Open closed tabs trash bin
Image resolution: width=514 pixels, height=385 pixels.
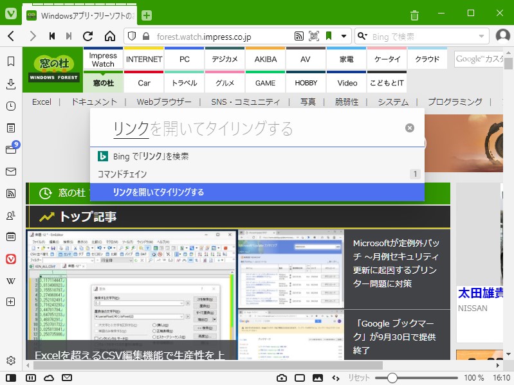pos(414,15)
